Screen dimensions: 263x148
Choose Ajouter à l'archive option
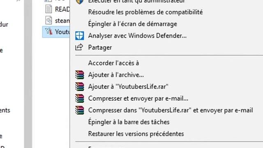[116, 75]
